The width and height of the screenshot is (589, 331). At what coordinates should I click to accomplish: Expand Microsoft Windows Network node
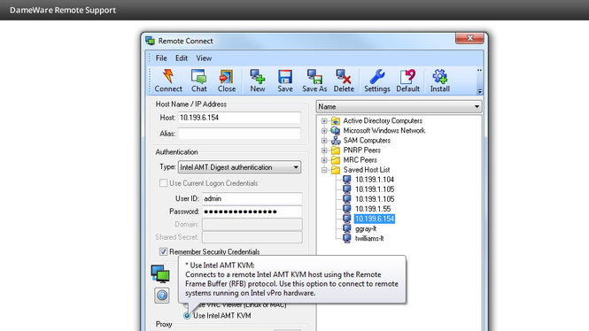coord(324,131)
